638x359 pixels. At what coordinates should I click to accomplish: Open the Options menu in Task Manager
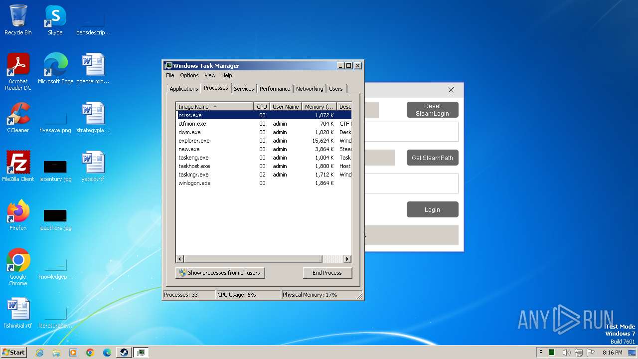click(x=189, y=75)
